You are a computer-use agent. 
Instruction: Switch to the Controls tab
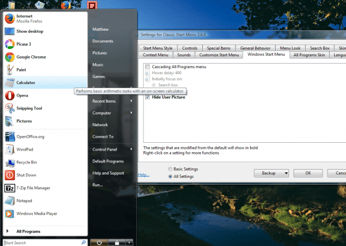[190, 48]
